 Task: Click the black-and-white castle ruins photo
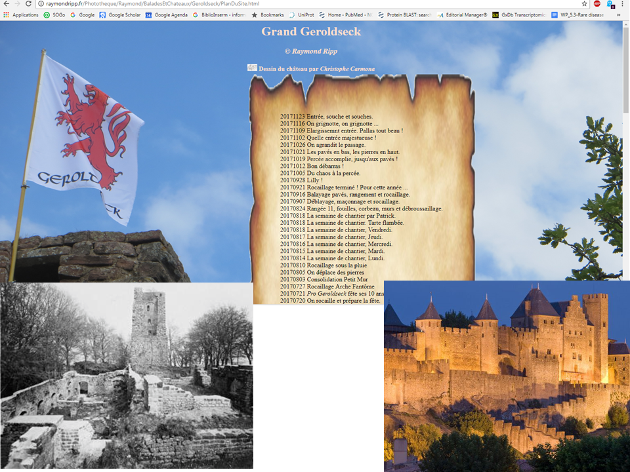tap(126, 376)
